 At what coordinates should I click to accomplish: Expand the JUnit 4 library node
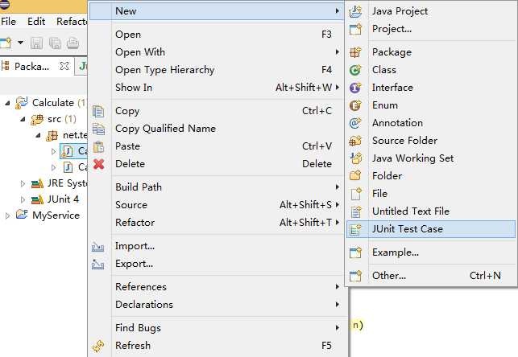tap(23, 199)
